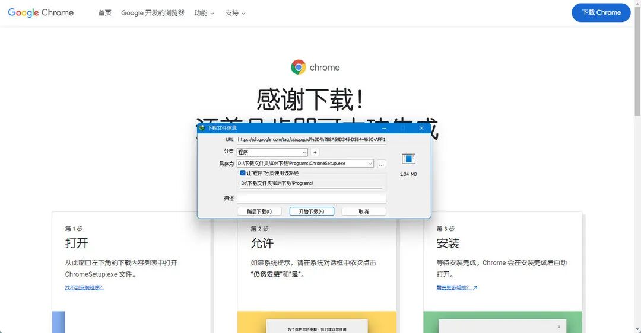Expand the 另存为 save path dropdown

point(370,163)
